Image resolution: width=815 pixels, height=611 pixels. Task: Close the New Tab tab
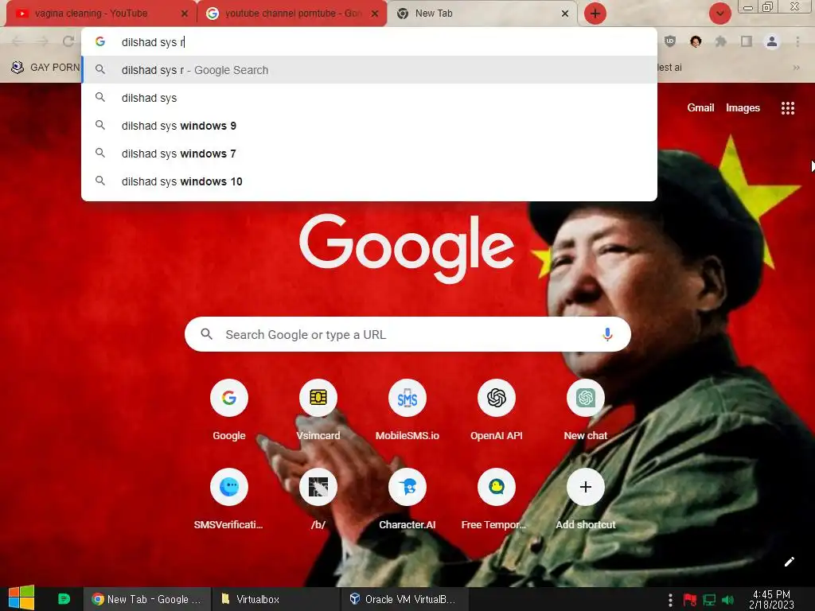pyautogui.click(x=565, y=14)
